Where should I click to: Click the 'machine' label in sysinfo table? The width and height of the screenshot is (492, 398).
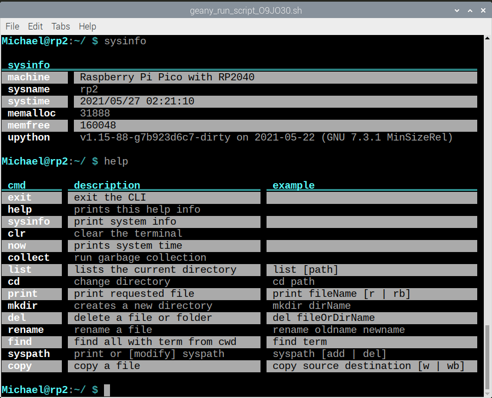[x=28, y=77]
